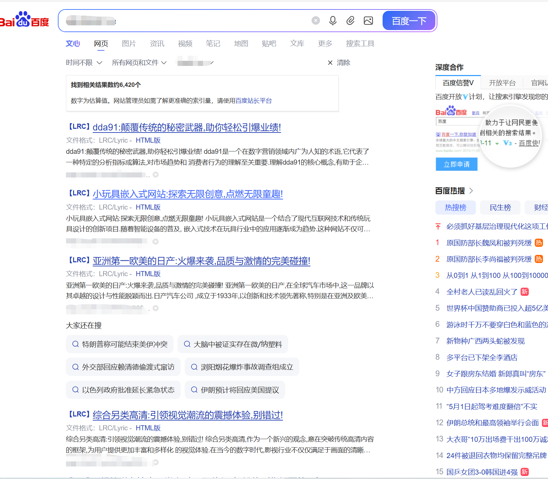Viewport: 548px width, 479px height.
Task: Open HTML版 of 亚洲第一欧美的日产 result
Action: click(148, 274)
